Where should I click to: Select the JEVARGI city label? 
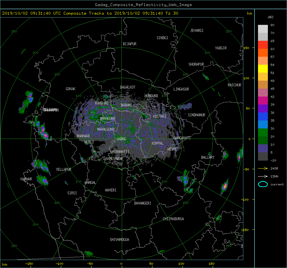tap(197, 31)
